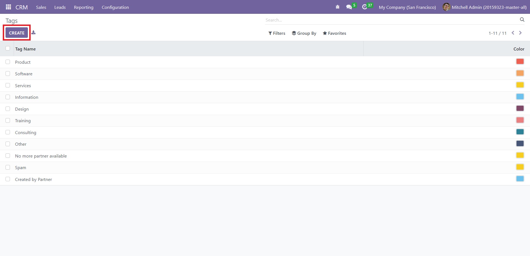
Task: Open the Sales menu
Action: pyautogui.click(x=41, y=7)
